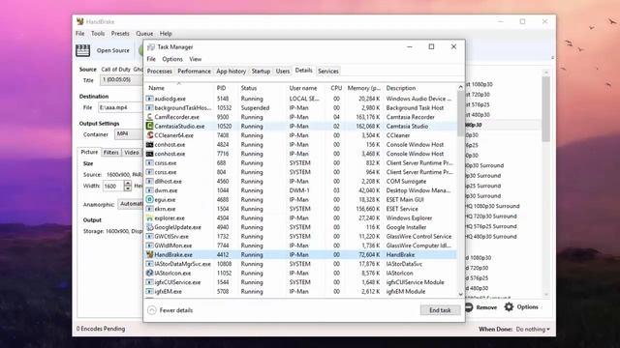620x348 pixels.
Task: Click the CCleaner64.exe red icon
Action: click(x=149, y=135)
